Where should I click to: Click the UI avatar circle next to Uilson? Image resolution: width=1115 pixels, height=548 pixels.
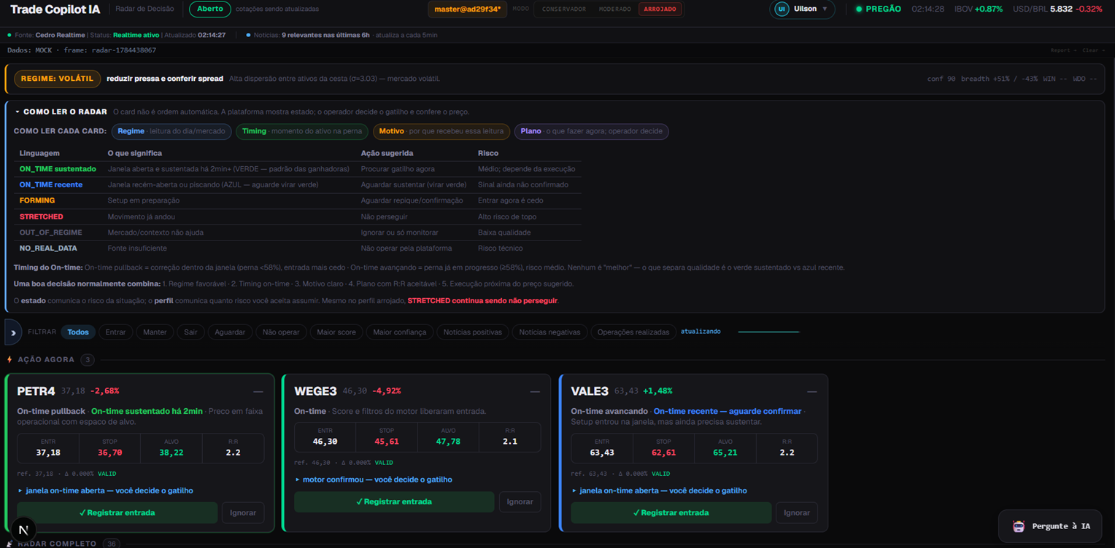point(782,9)
